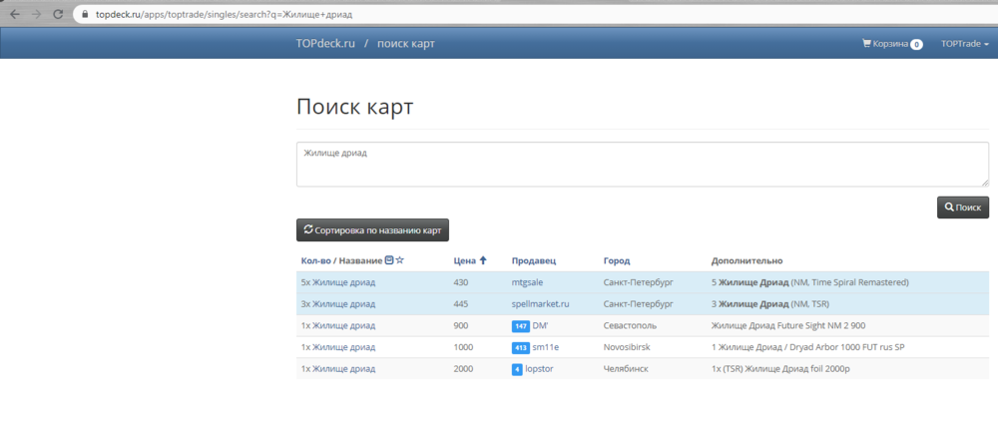Click the star icon in name header
The height and width of the screenshot is (421, 998).
400,260
